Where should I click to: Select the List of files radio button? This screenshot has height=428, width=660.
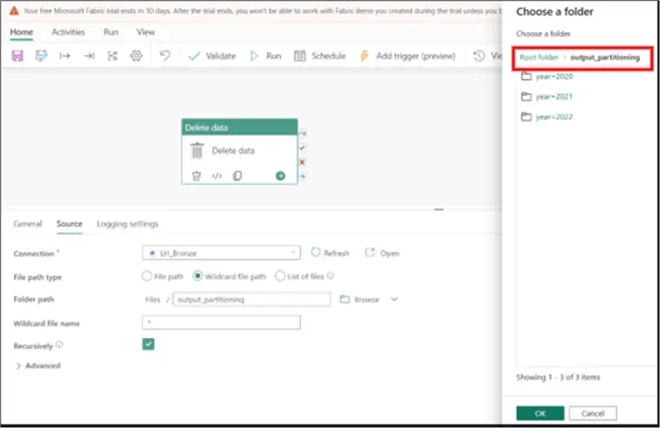pyautogui.click(x=280, y=275)
